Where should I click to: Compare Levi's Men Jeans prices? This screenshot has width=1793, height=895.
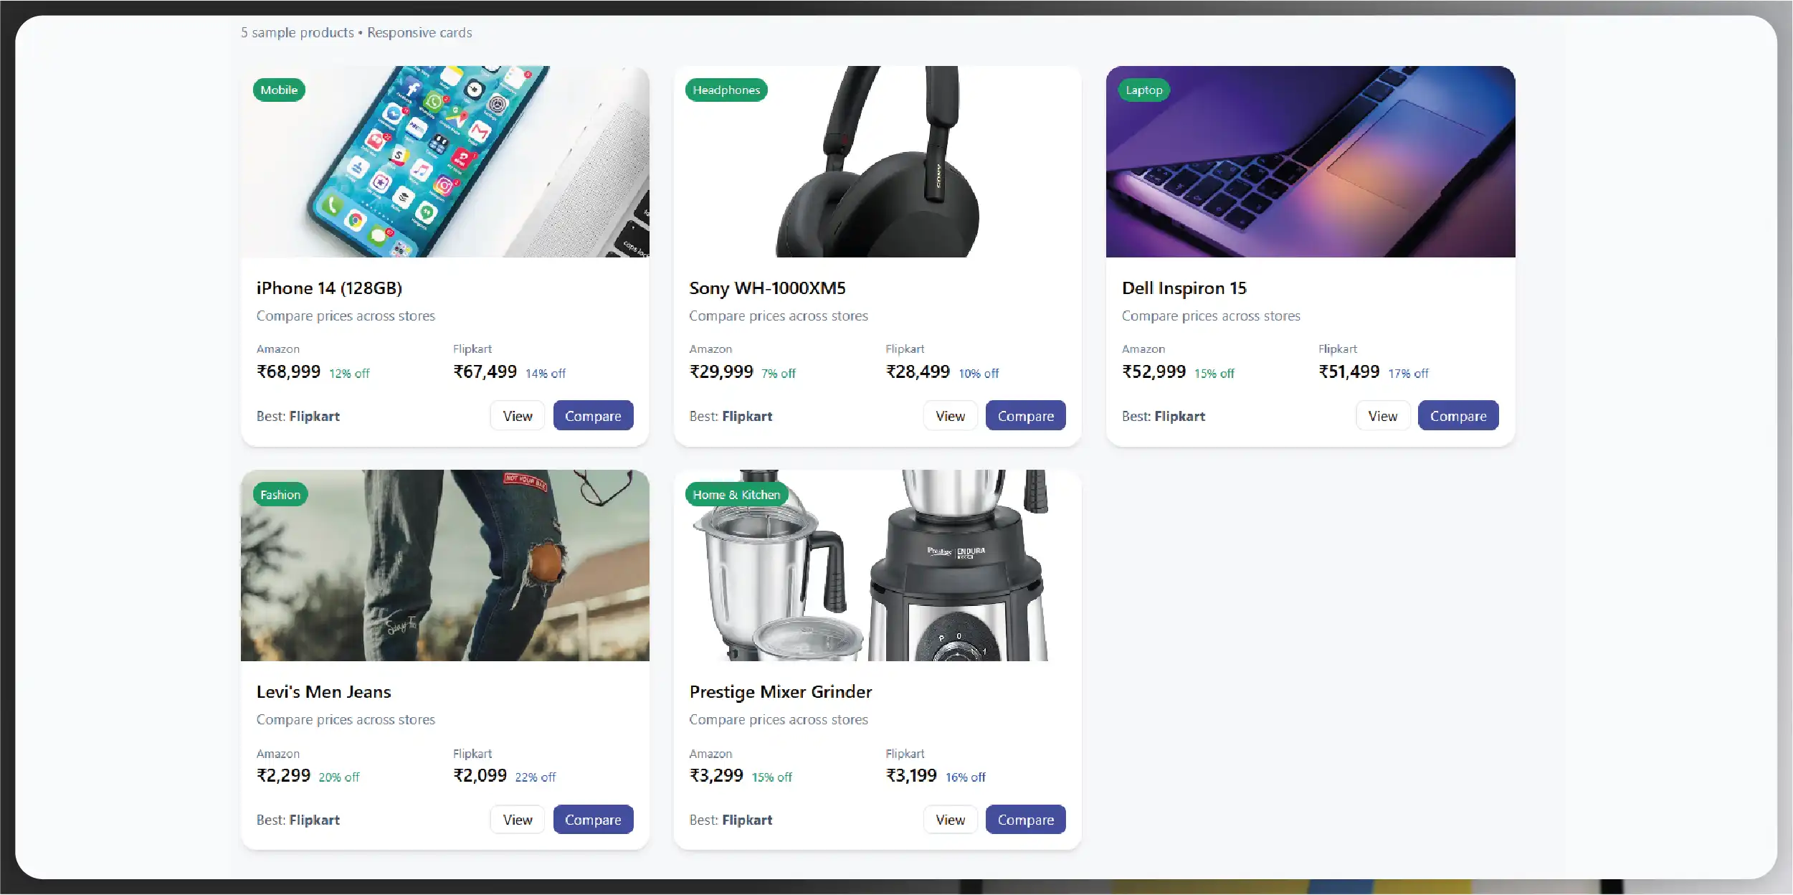[593, 820]
